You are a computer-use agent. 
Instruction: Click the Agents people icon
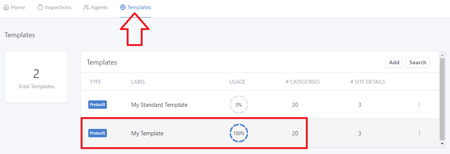(86, 7)
